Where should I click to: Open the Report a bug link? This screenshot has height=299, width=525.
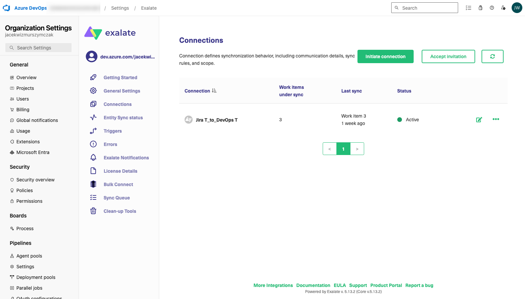click(x=419, y=285)
